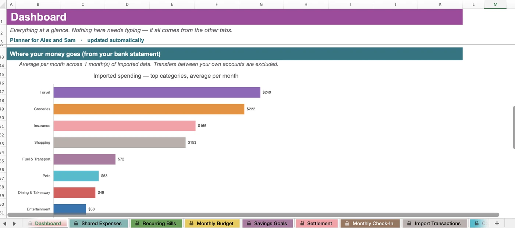Viewport: 515px width, 228px height.
Task: Open the Savings Goals tab
Action: [267, 223]
